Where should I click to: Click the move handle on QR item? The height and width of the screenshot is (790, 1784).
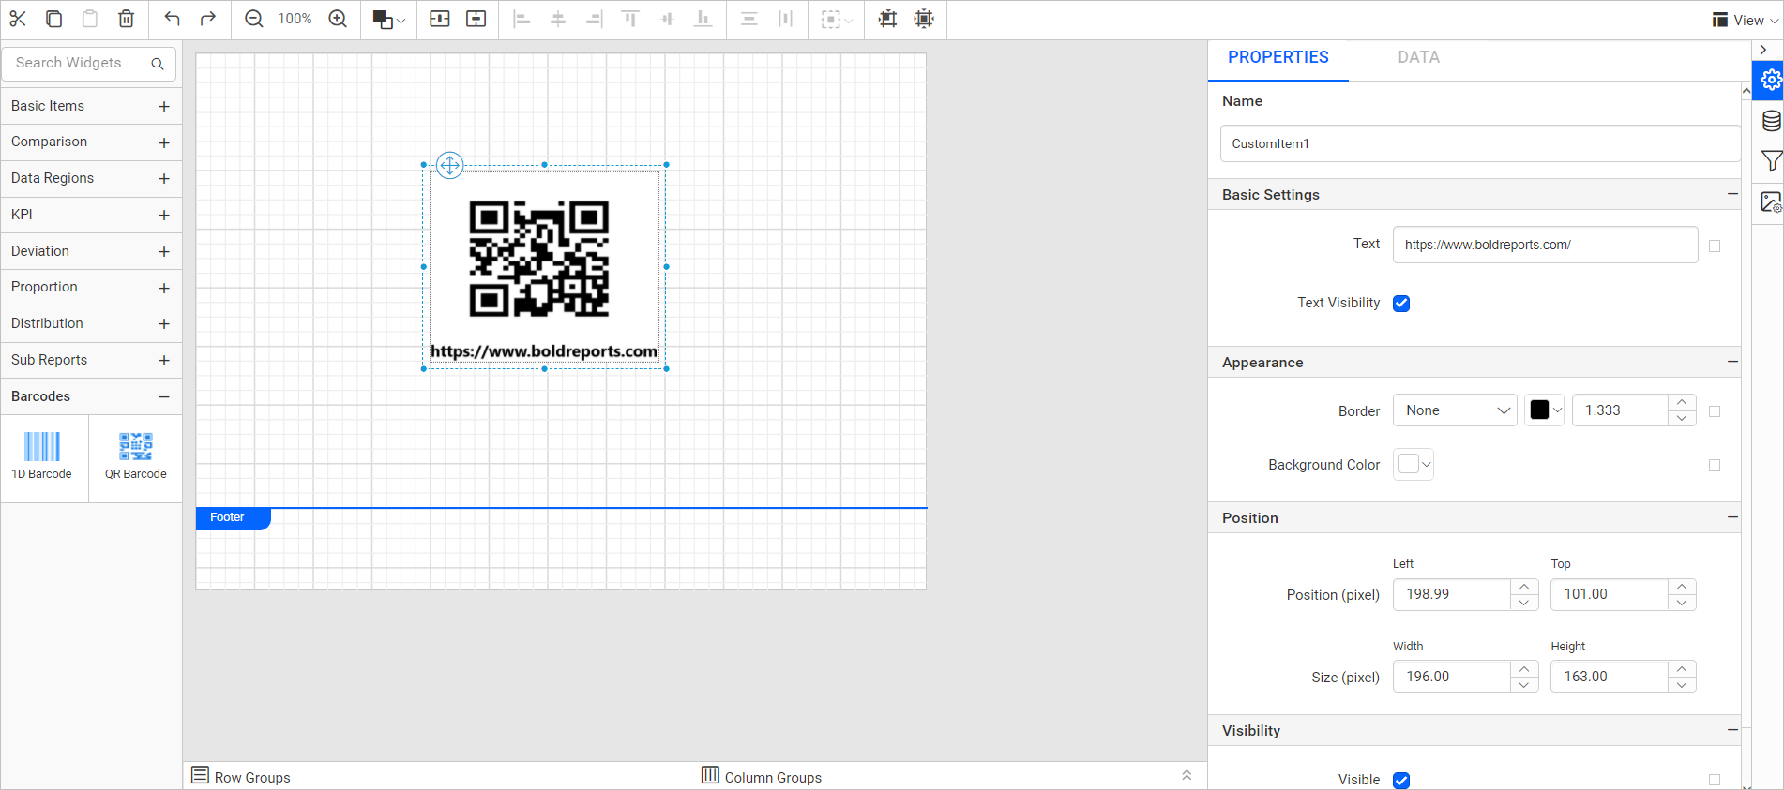pos(450,166)
